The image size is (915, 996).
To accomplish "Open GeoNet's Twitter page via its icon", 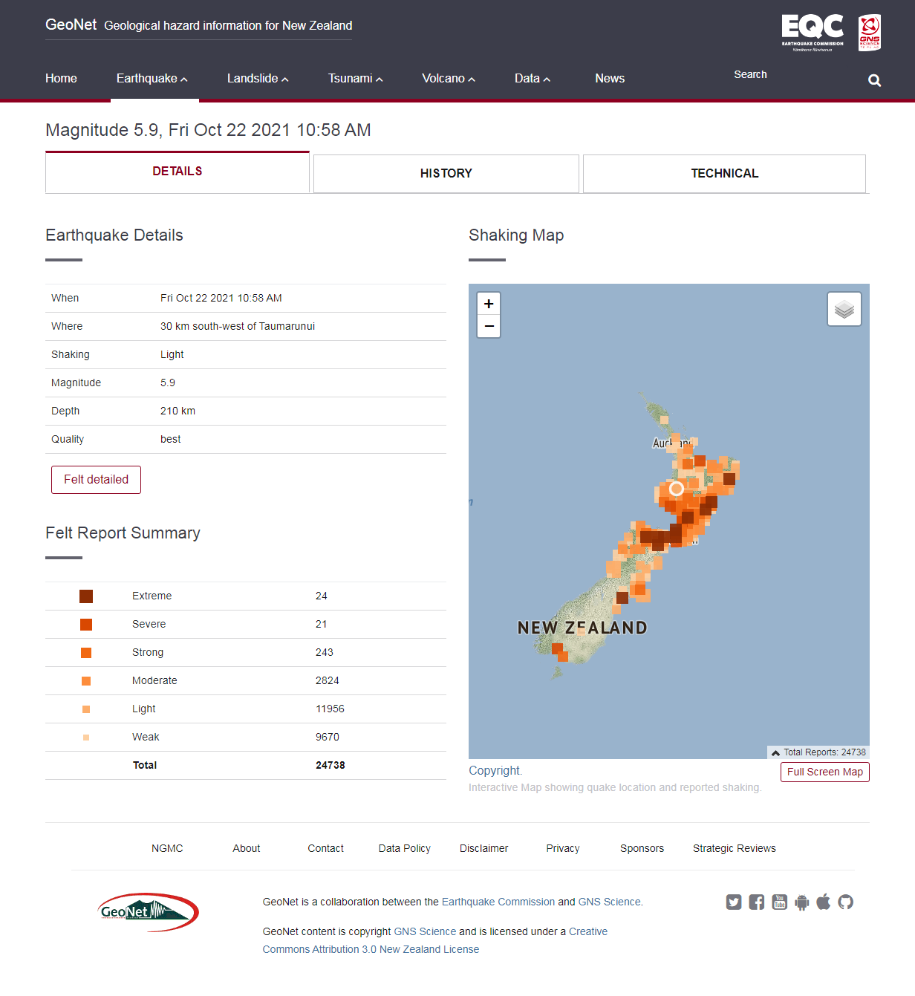I will [x=734, y=902].
